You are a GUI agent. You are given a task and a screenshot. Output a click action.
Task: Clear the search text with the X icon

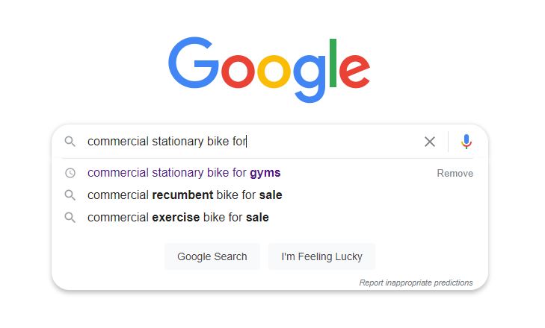click(430, 142)
